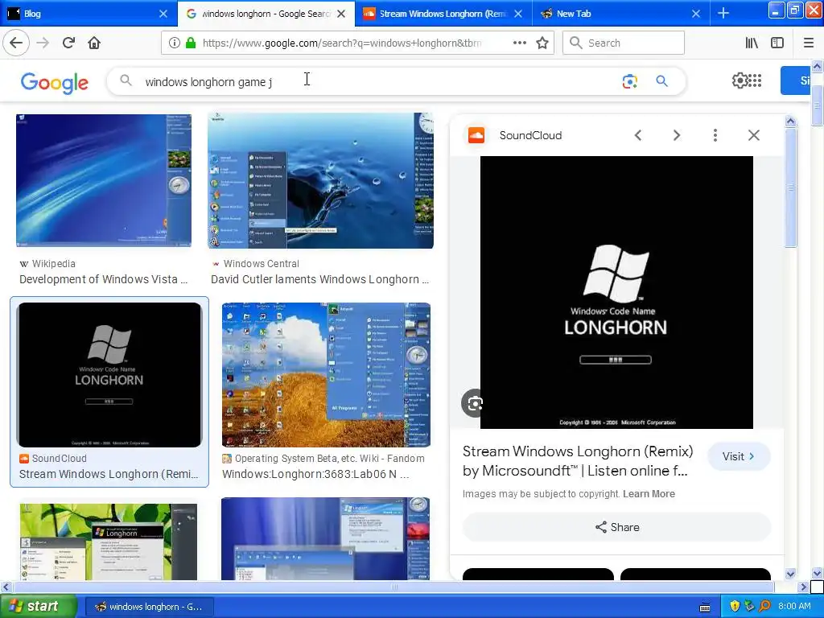Click the Share button
This screenshot has height=618, width=824.
point(616,527)
